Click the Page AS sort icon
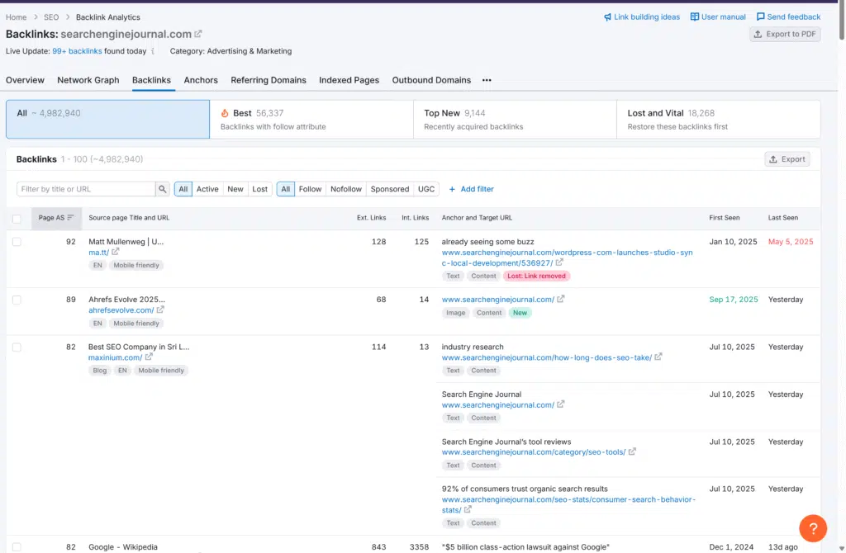Image resolution: width=846 pixels, height=553 pixels. tap(71, 218)
